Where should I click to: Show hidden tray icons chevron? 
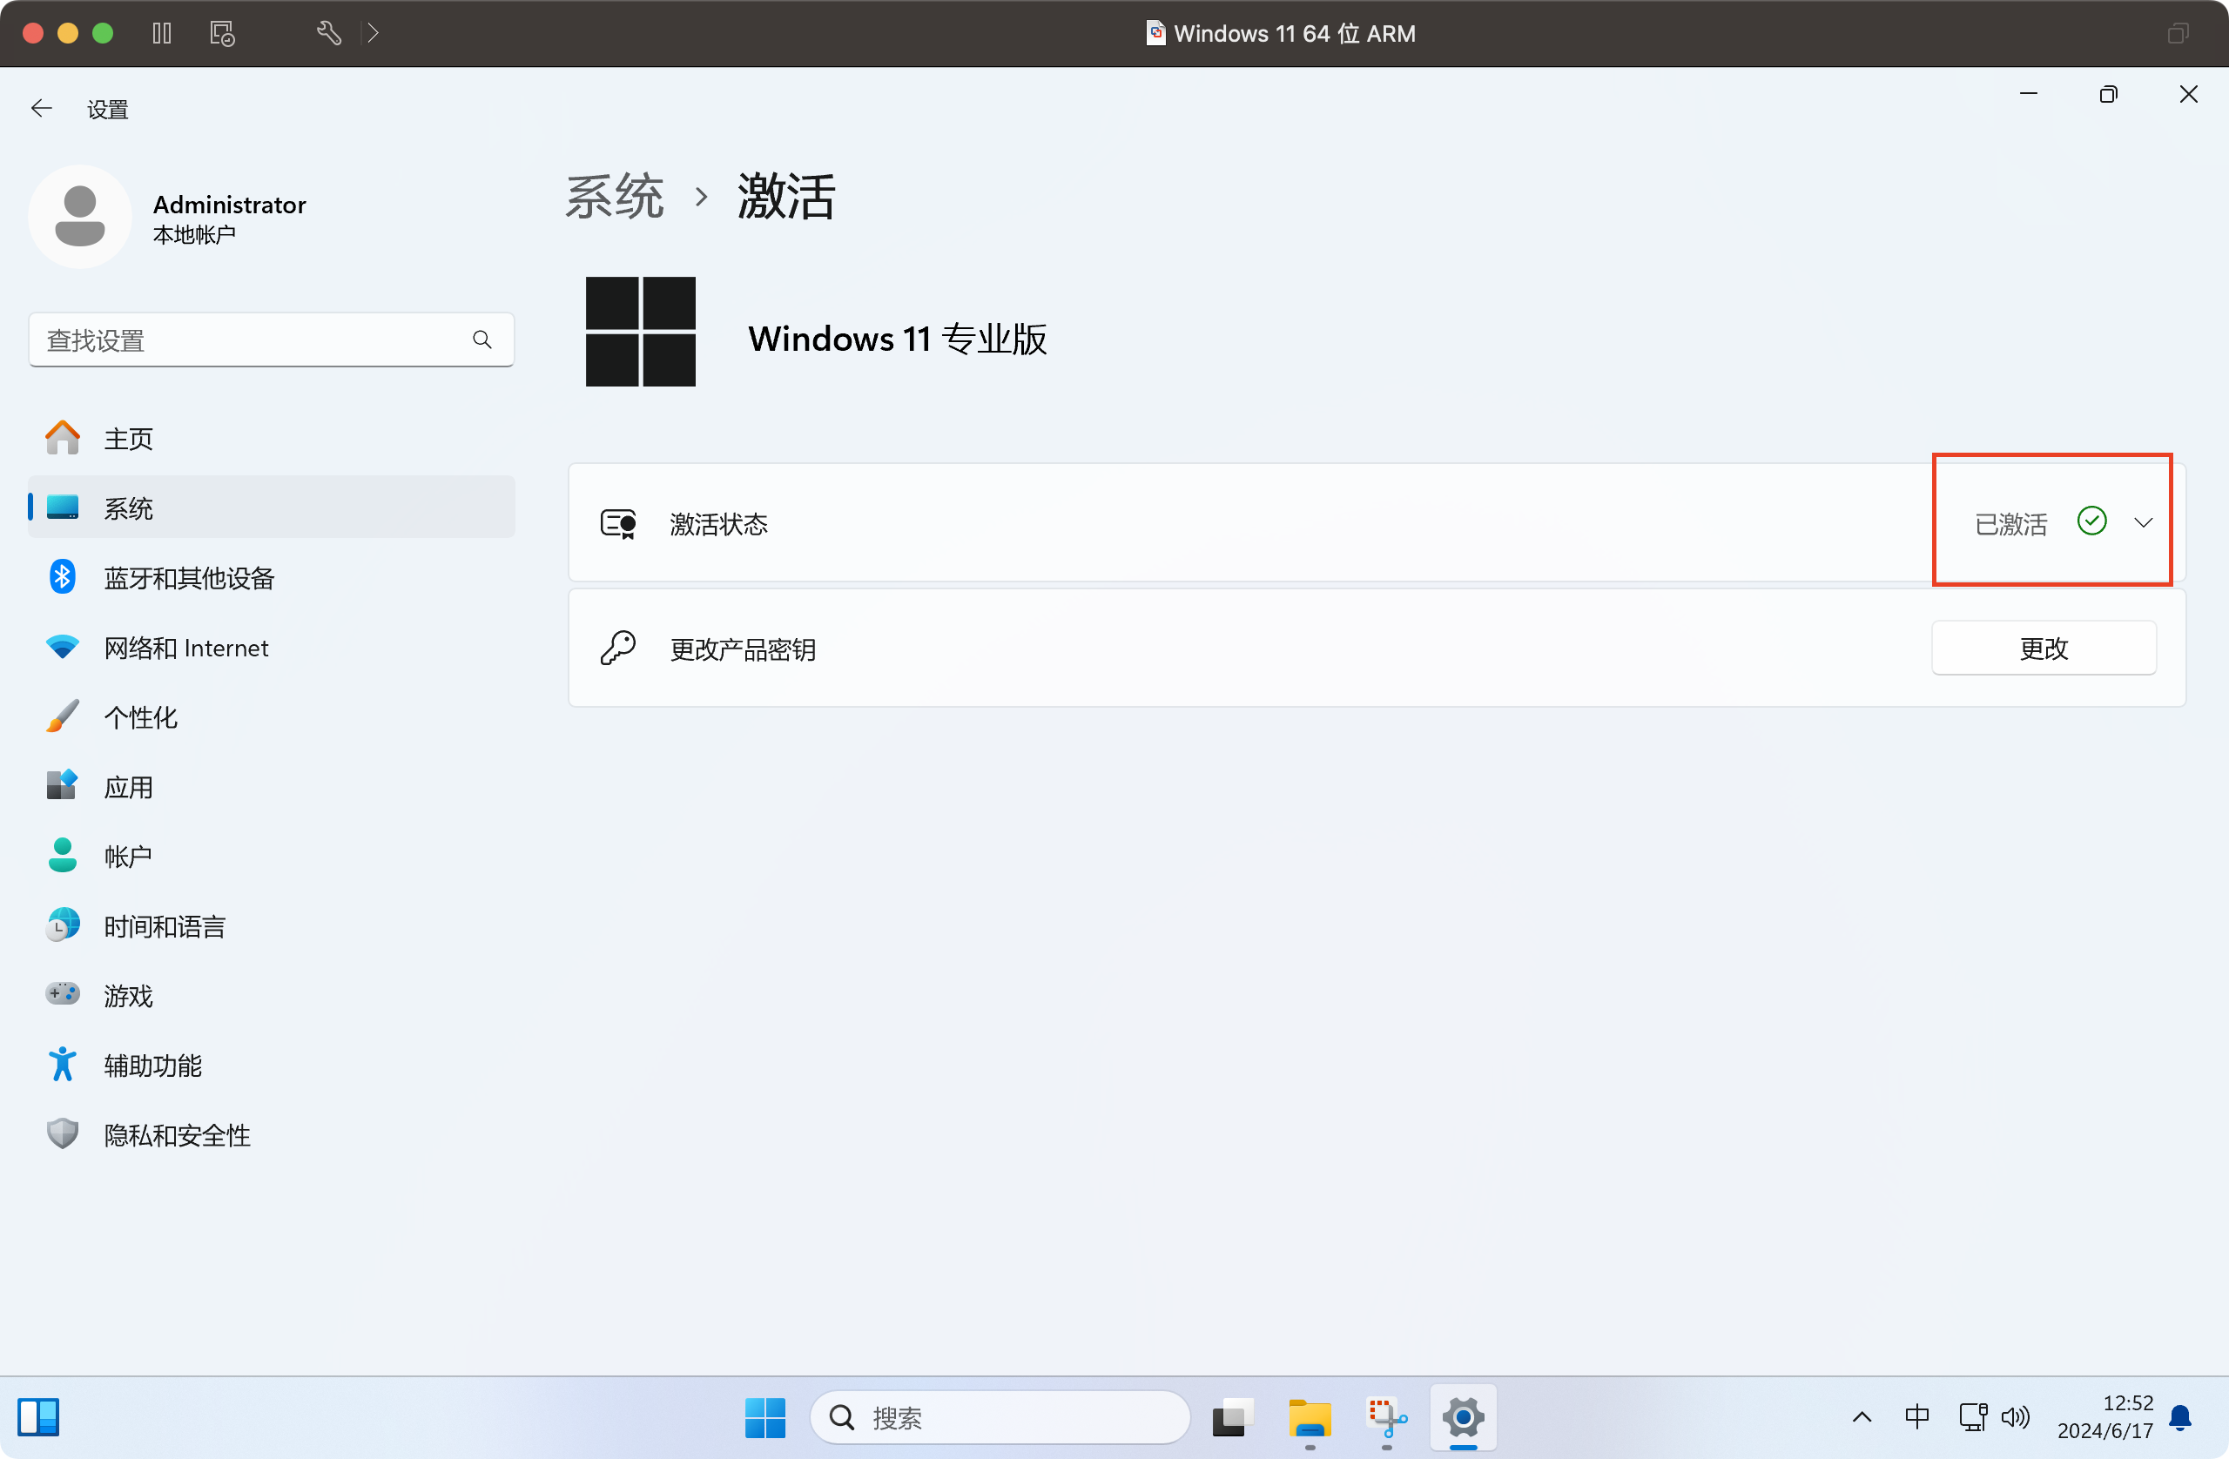coord(1862,1418)
